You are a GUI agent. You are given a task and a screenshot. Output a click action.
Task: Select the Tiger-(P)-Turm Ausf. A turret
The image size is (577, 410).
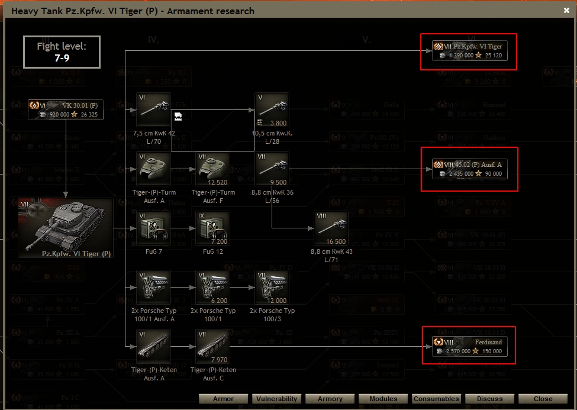[153, 169]
